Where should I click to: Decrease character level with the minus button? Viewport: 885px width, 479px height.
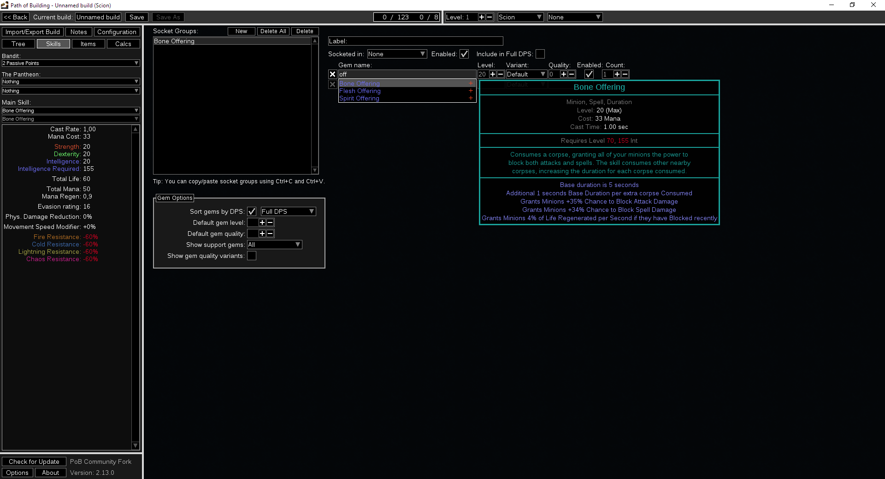coord(490,17)
